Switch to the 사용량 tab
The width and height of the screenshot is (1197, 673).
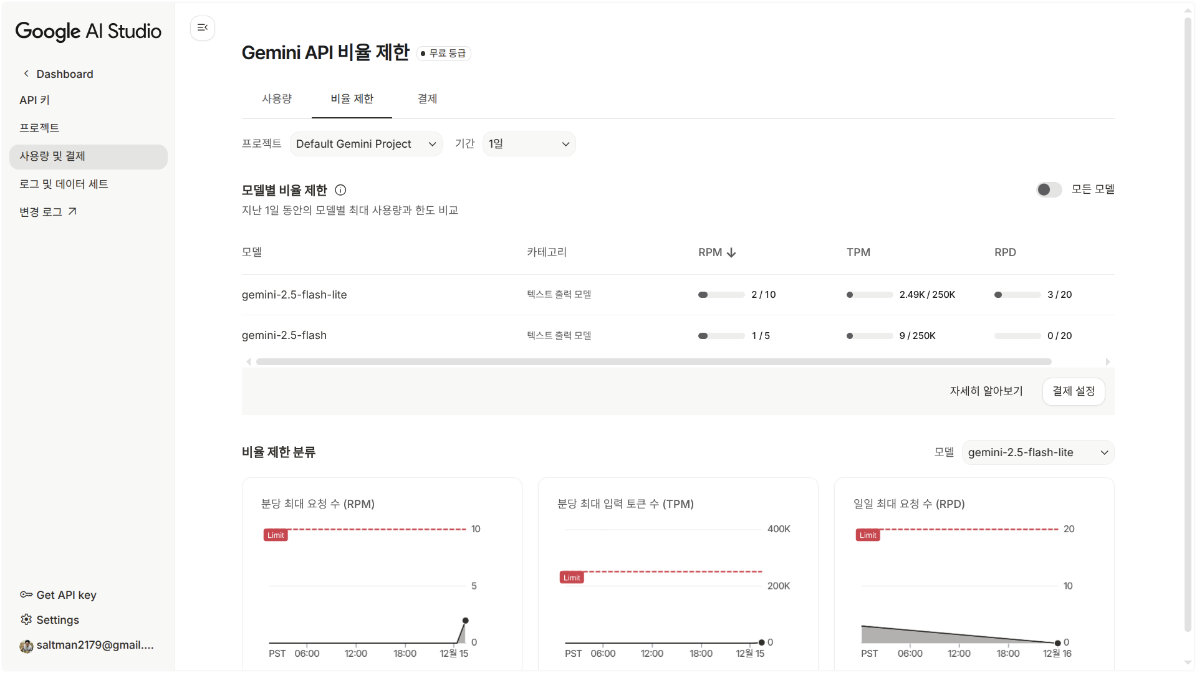[277, 98]
